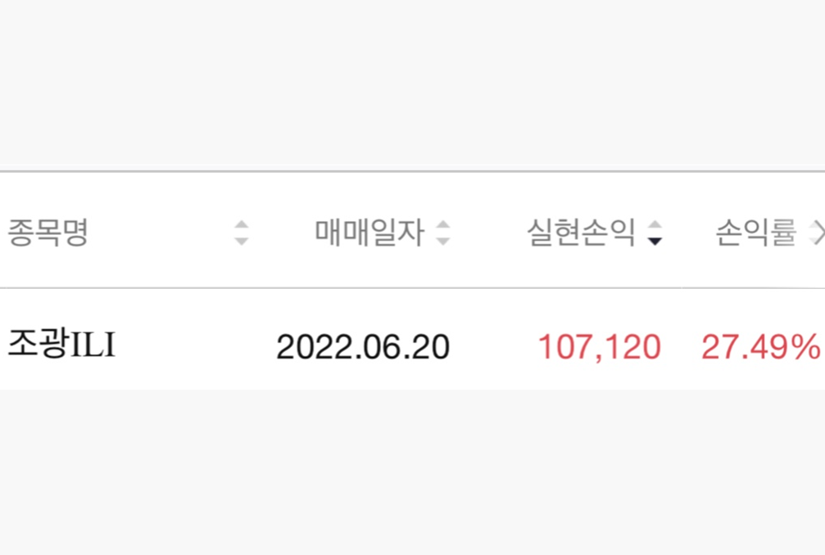The width and height of the screenshot is (825, 555).
Task: Click the realized profit value 107,120
Action: pos(599,347)
